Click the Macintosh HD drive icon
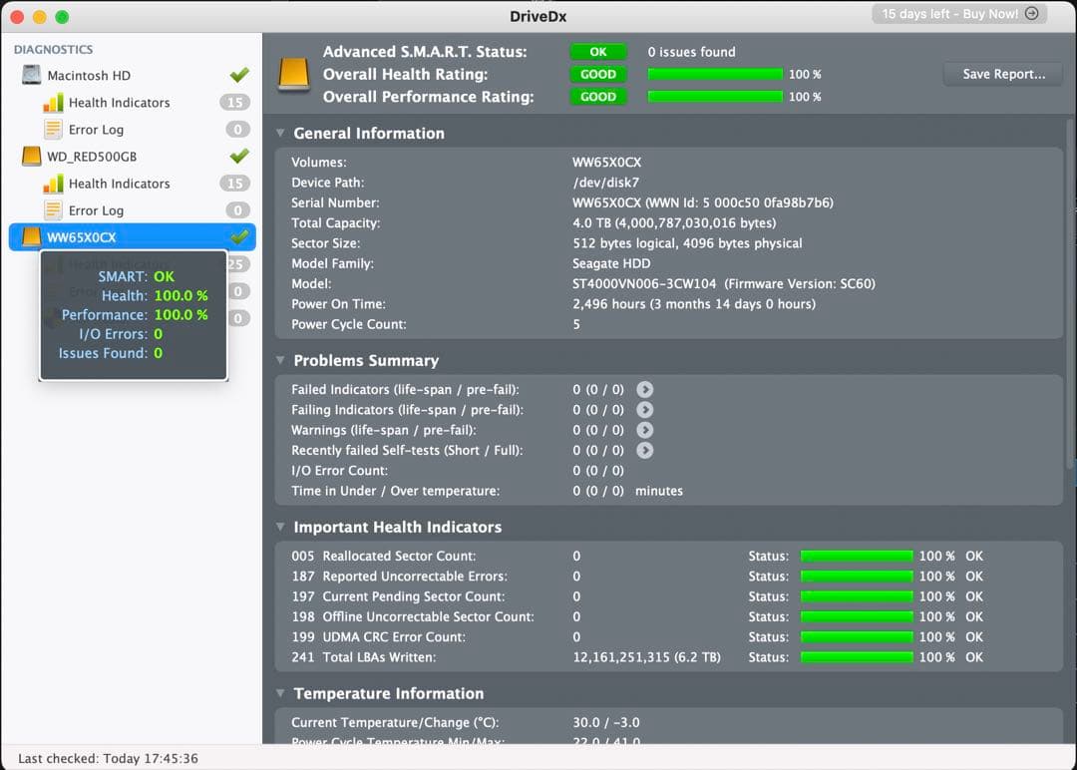1077x770 pixels. coord(31,75)
